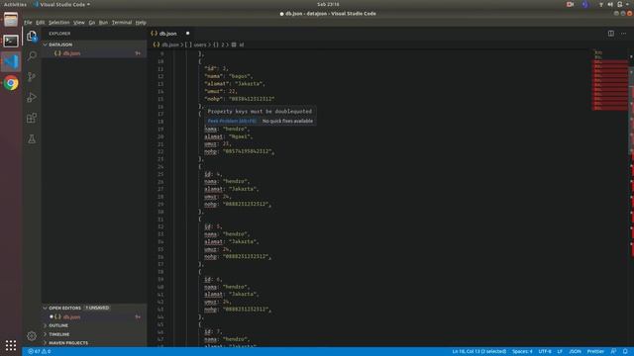Open Show Applications grid in dock
The image size is (634, 356).
point(11,345)
